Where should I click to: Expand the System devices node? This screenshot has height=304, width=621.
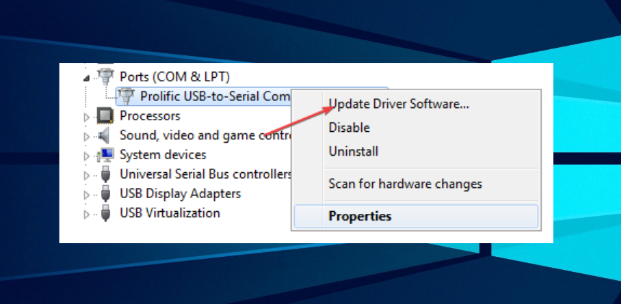(x=87, y=156)
